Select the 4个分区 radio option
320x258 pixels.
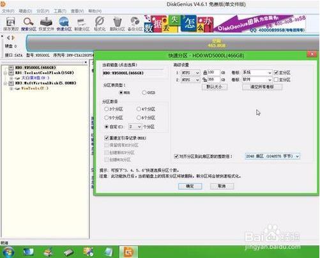click(x=139, y=109)
